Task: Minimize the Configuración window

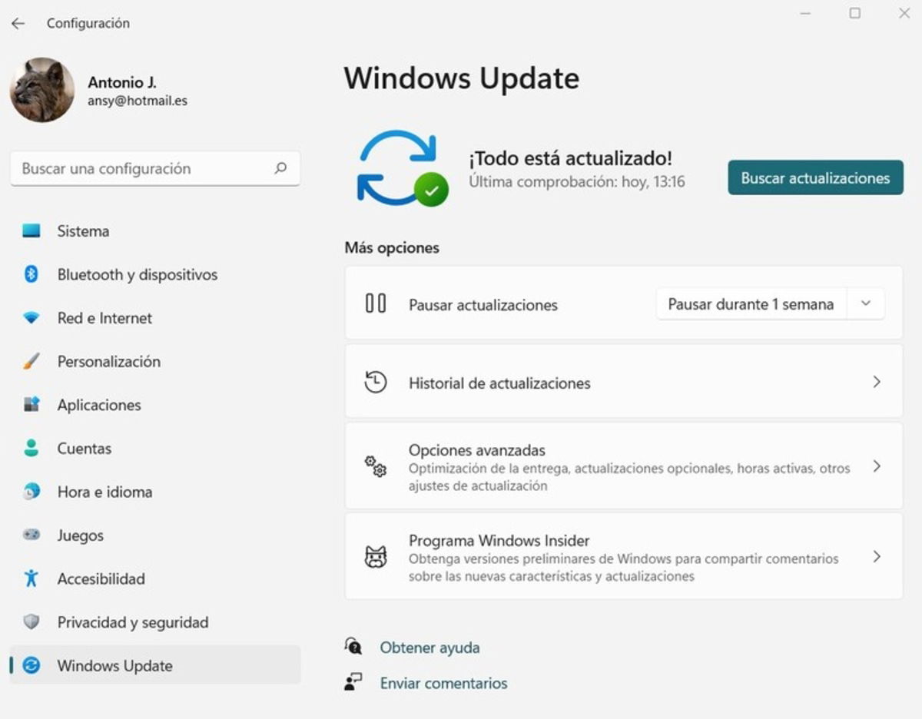Action: pos(805,13)
